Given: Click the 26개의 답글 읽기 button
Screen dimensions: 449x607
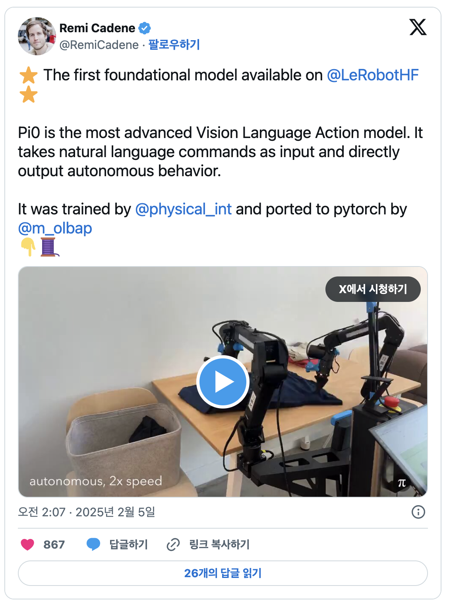Looking at the screenshot, I should [223, 573].
